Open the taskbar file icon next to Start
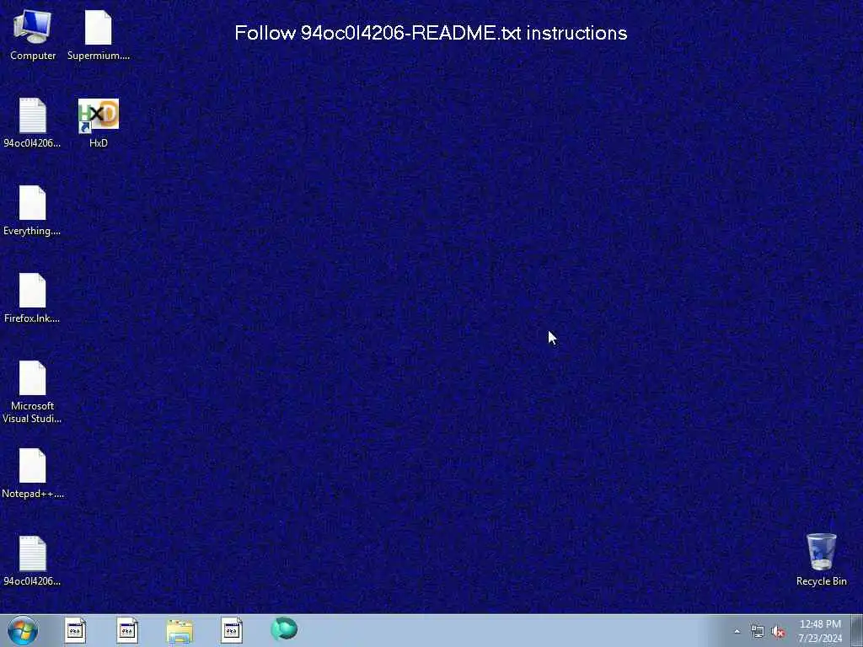The image size is (863, 647). point(75,630)
